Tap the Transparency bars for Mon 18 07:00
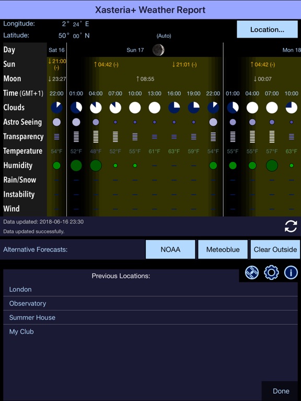 pyautogui.click(x=272, y=137)
